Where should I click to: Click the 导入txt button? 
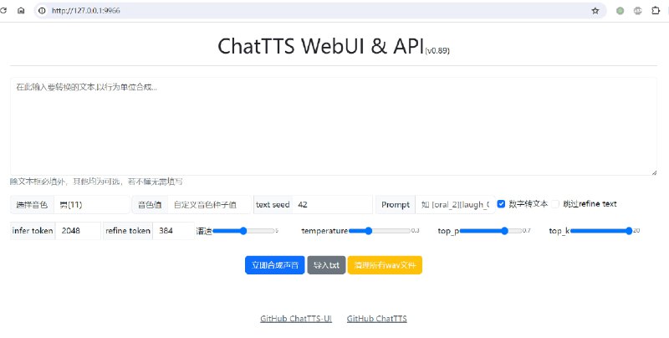point(326,265)
